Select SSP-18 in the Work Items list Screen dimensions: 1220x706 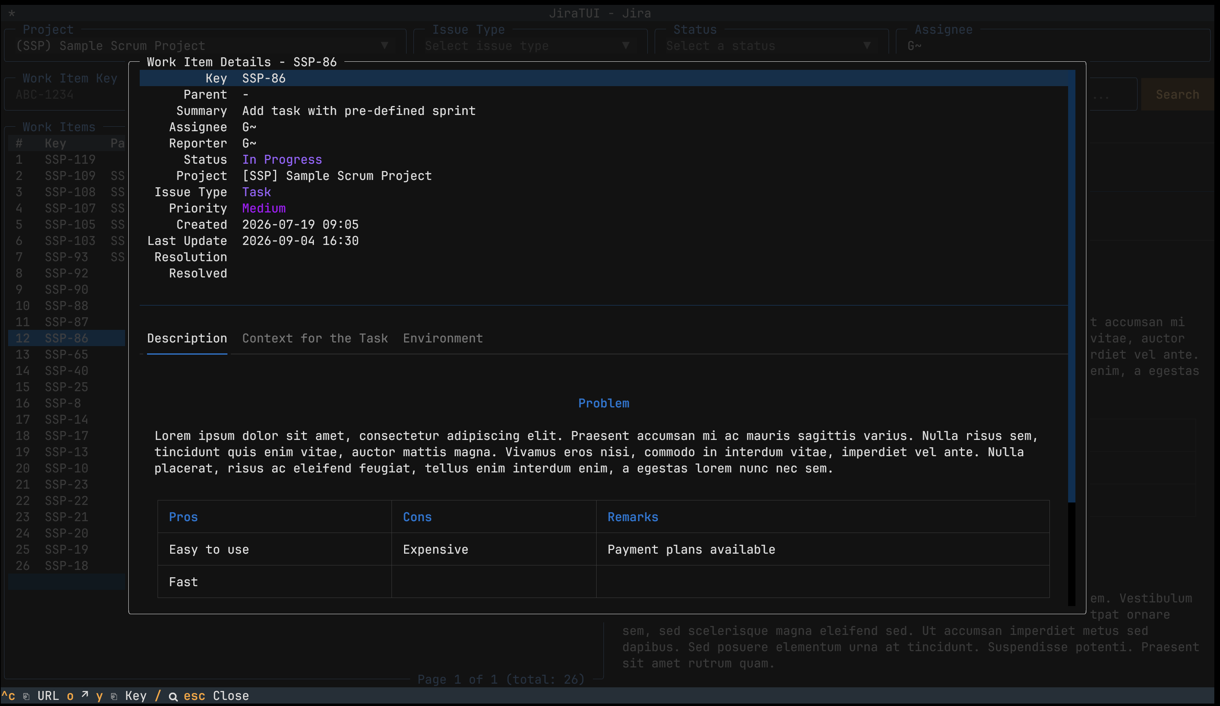click(x=67, y=565)
